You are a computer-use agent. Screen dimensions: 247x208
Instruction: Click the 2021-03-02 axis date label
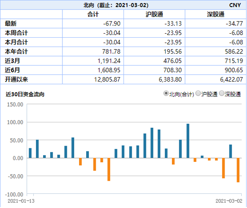(229, 201)
